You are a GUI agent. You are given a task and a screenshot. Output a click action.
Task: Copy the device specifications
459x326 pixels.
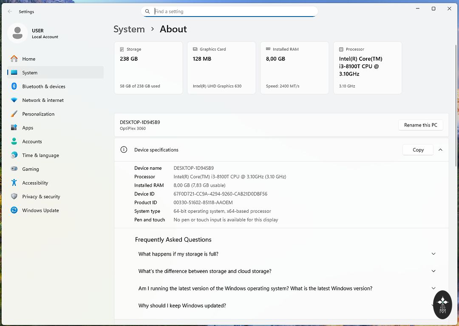point(418,150)
